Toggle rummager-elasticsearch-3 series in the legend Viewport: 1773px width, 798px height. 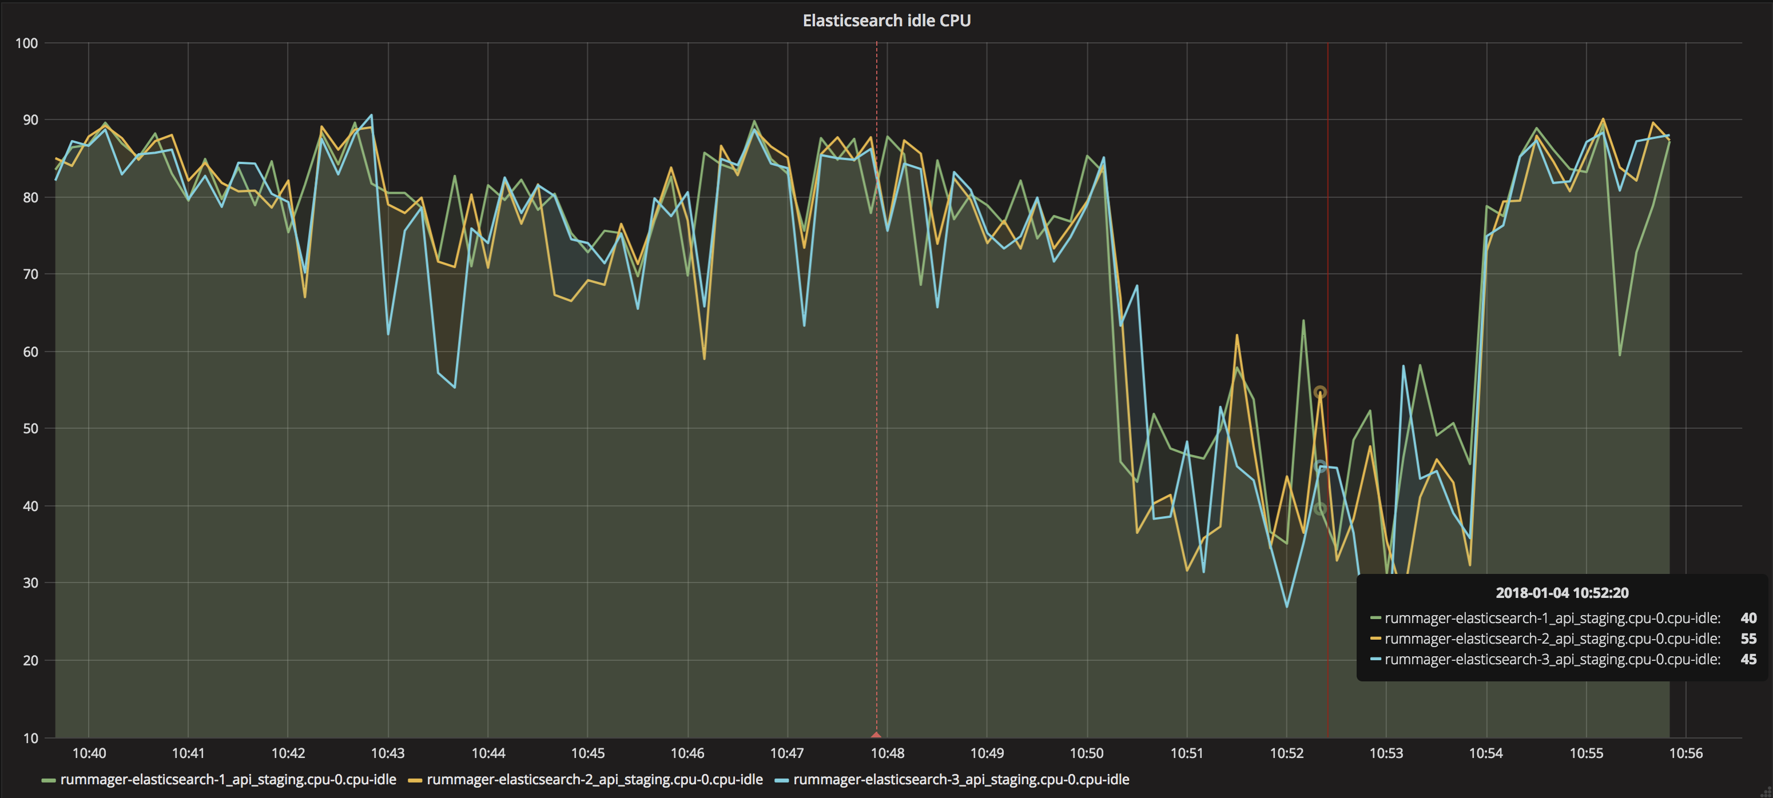coord(961,780)
